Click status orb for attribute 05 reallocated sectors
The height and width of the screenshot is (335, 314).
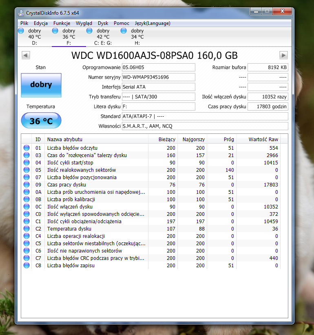coord(27,170)
